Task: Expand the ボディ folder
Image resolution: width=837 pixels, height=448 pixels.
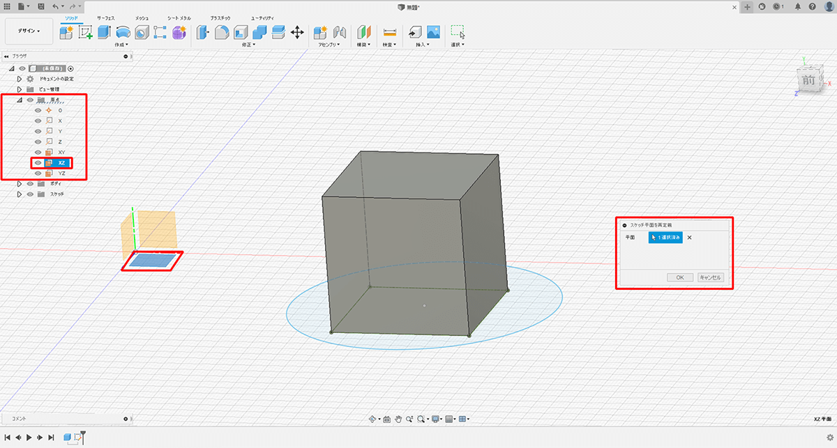Action: (x=20, y=183)
